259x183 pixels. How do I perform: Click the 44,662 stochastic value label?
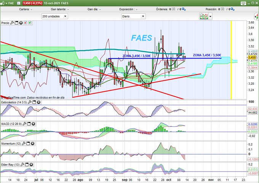tap(253, 112)
